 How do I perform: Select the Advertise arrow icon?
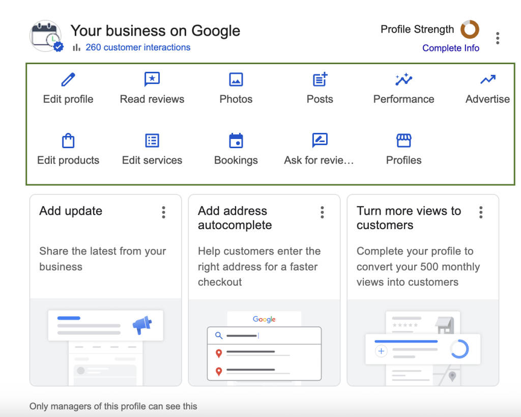coord(487,79)
